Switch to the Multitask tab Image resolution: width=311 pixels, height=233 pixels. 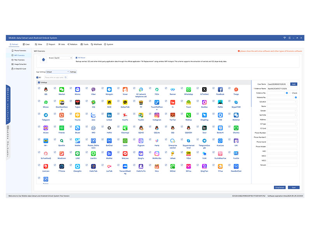[x=96, y=44]
